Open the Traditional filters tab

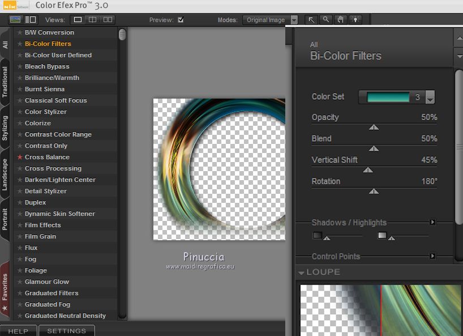5,82
